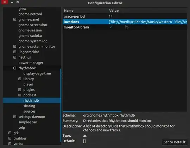Select gnome-panel tree label
Image resolution: width=190 pixels, height=148 pixels.
[29, 19]
